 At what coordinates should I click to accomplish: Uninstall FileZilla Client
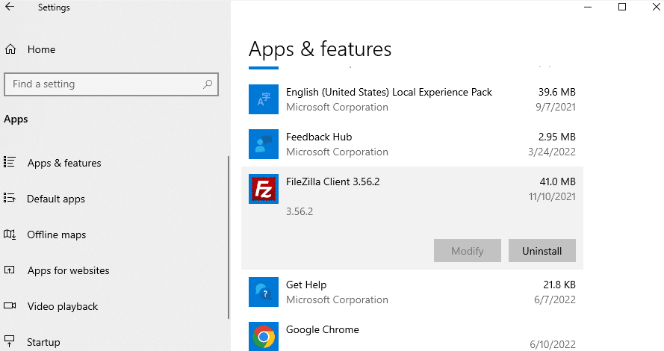[542, 251]
